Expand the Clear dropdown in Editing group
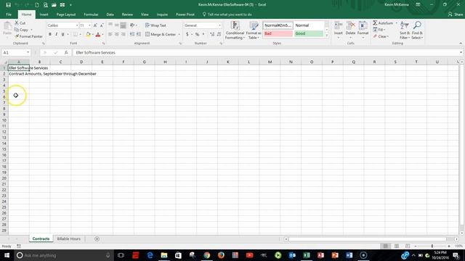 point(388,36)
